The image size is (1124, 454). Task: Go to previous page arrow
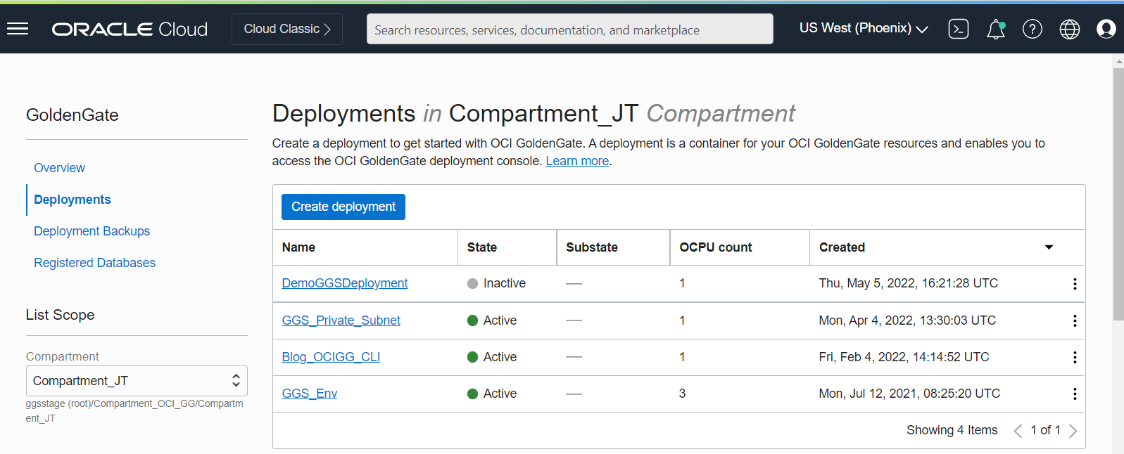(1018, 431)
